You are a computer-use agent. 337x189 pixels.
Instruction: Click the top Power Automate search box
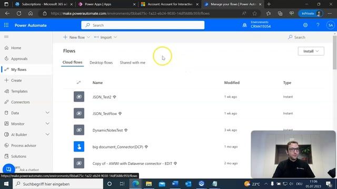click(143, 25)
